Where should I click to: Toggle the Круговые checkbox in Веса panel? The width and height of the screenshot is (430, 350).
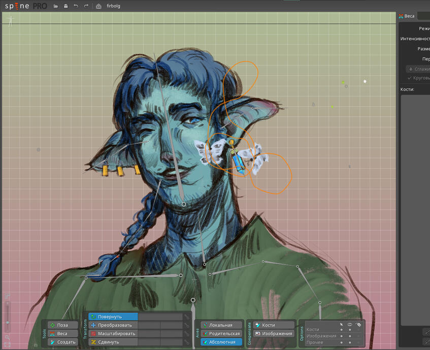click(x=418, y=78)
